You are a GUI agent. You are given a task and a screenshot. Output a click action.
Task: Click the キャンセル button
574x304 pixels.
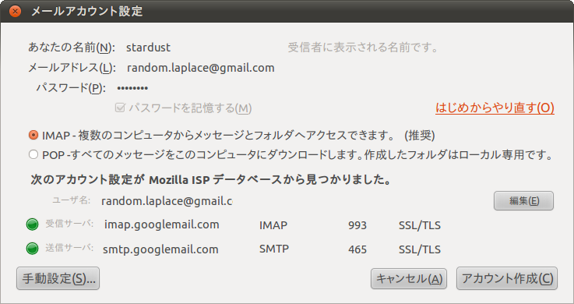click(409, 279)
